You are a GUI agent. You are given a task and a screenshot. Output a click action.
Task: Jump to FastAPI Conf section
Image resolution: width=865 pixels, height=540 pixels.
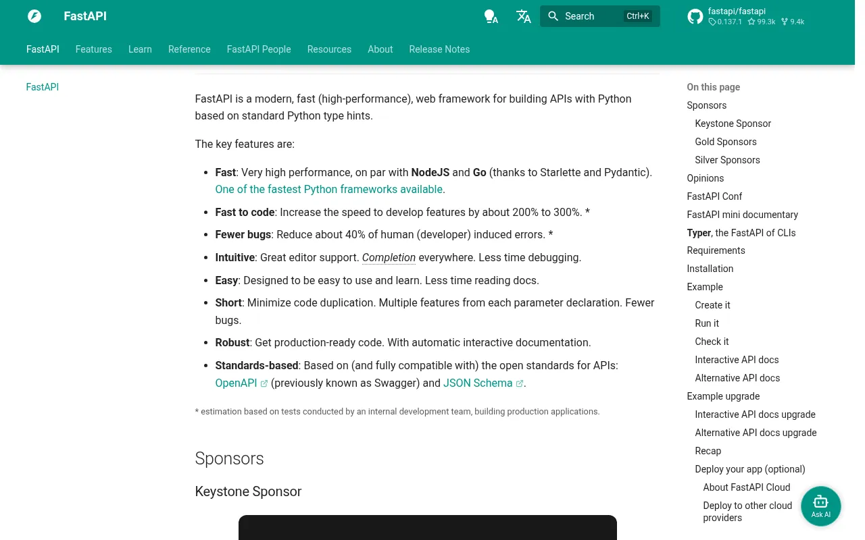tap(714, 196)
